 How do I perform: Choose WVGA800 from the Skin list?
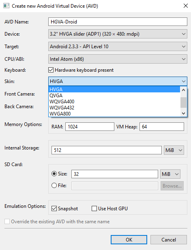click(x=114, y=114)
